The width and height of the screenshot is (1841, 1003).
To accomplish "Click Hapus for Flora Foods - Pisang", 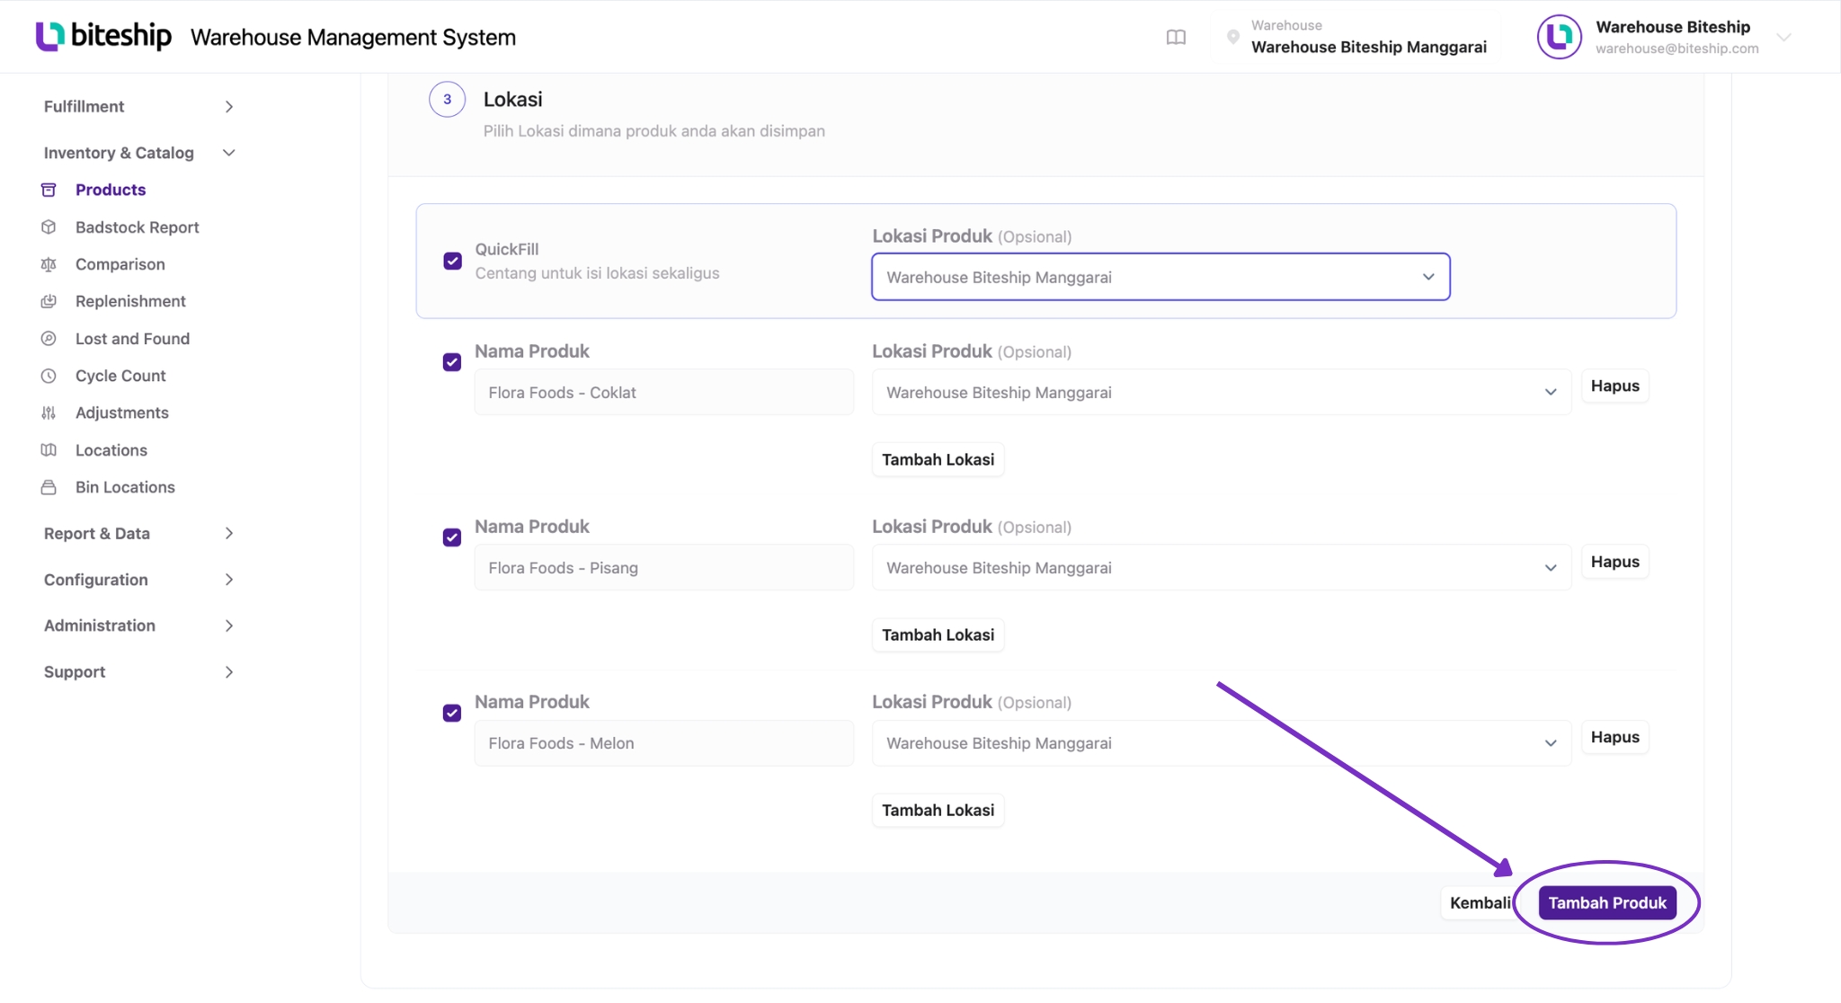I will coord(1614,562).
